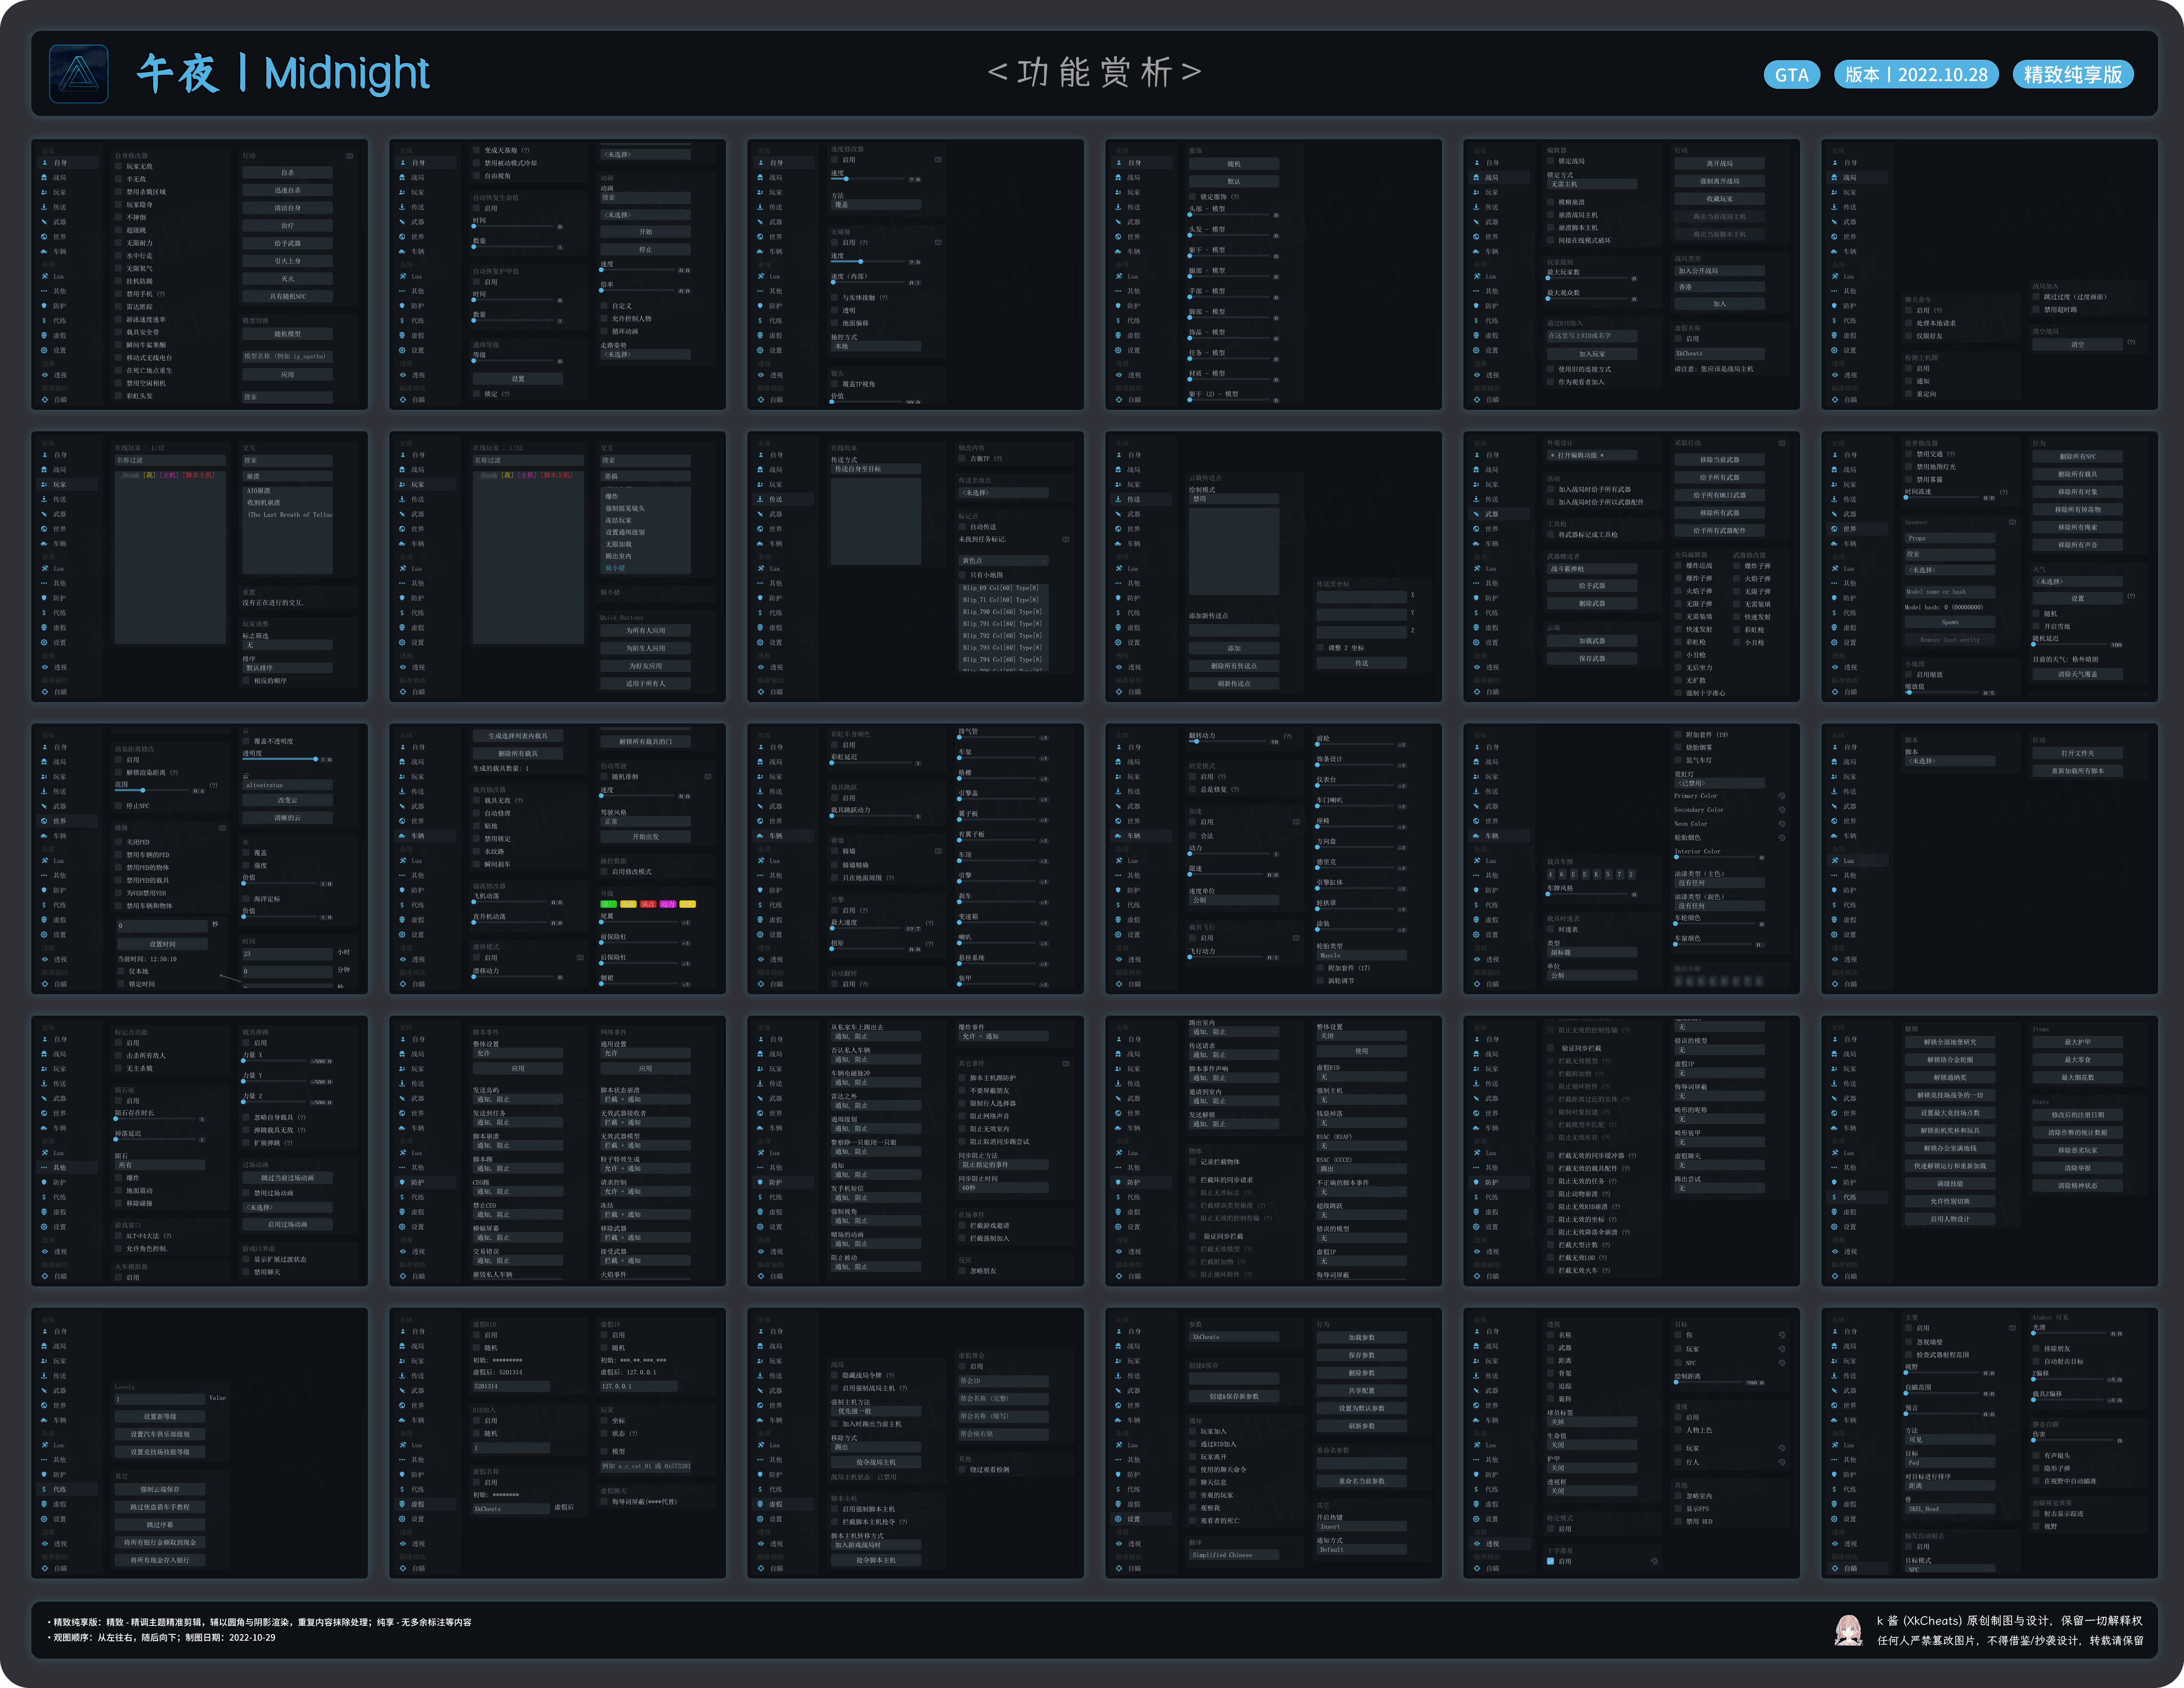Enable the 模糊崩溃 checkbox
The height and width of the screenshot is (1688, 2184).
coord(1551,202)
